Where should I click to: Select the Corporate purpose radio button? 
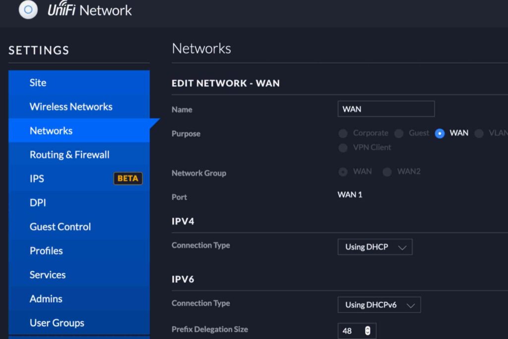point(343,133)
